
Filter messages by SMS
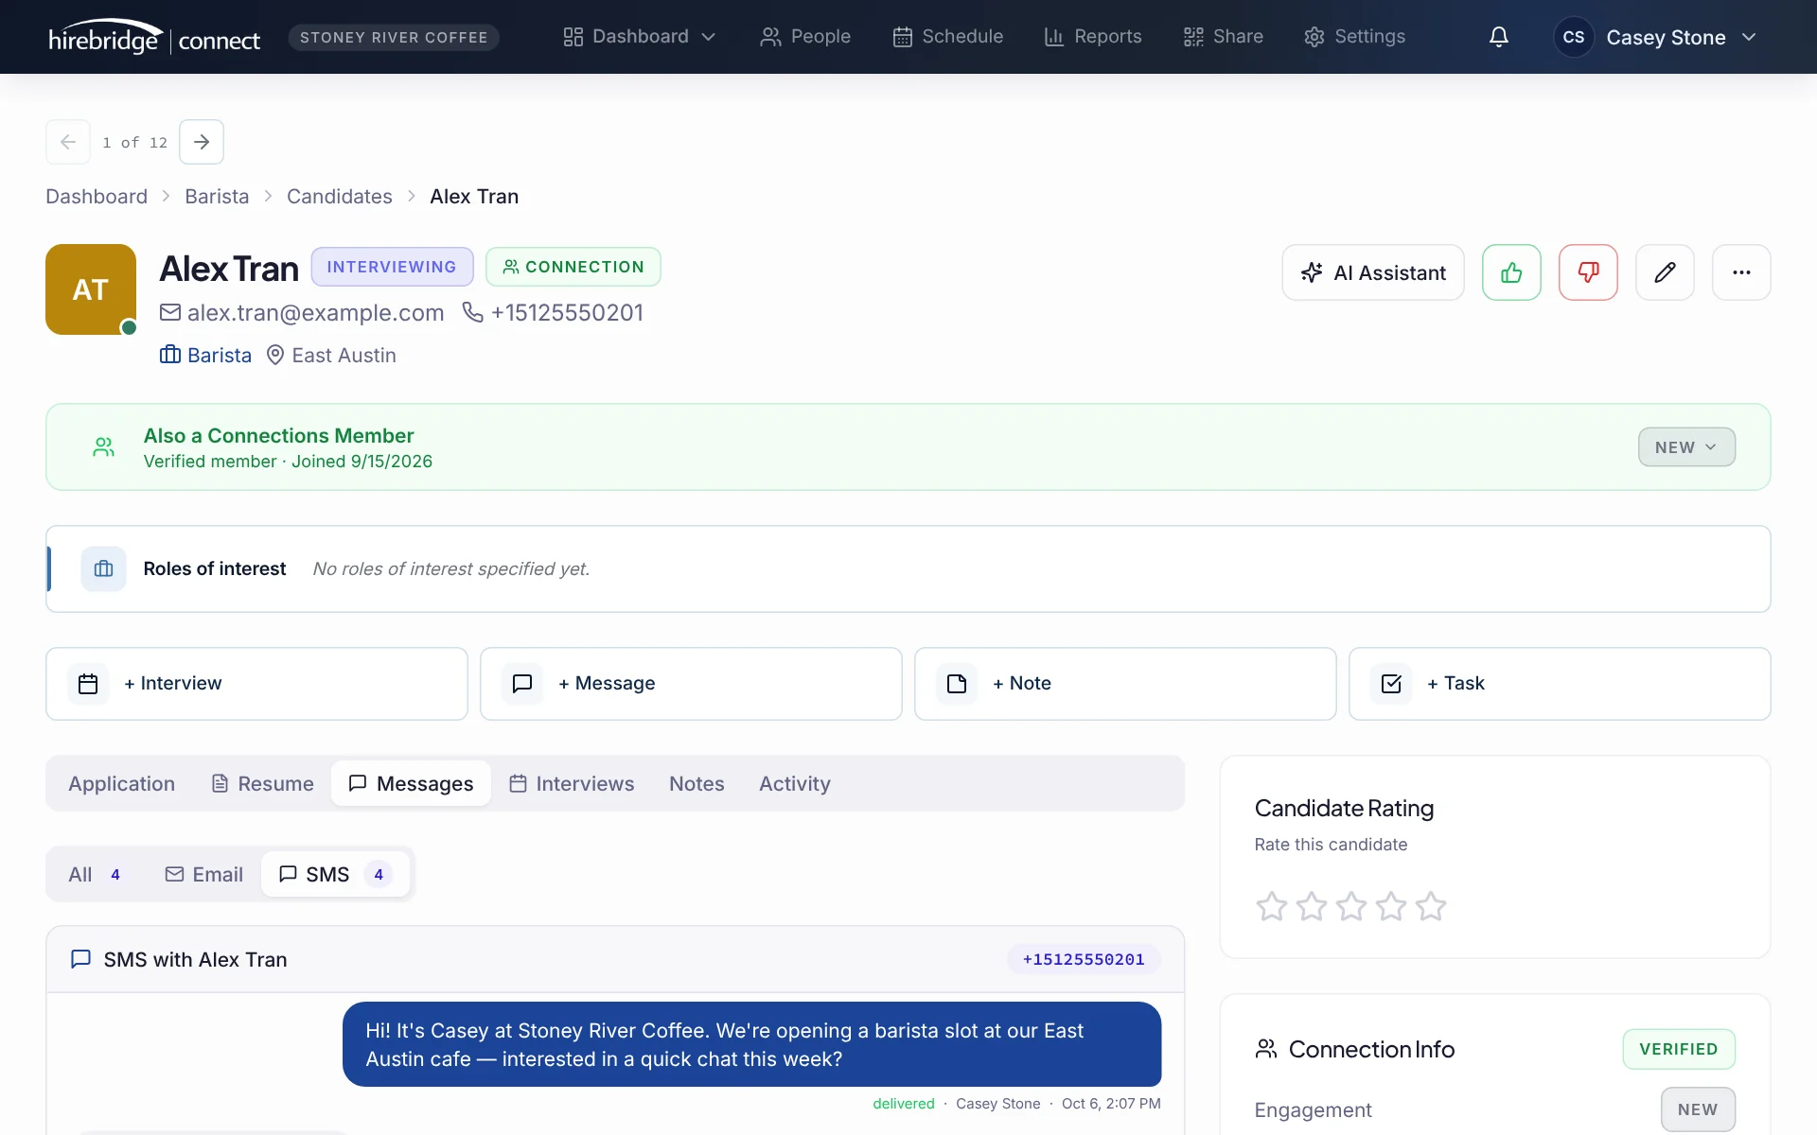335,874
